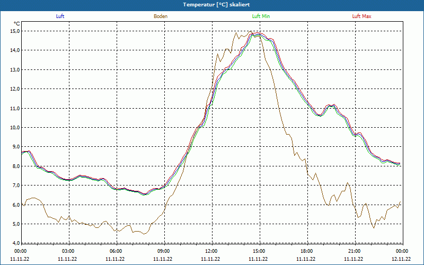Click the '12:00' time axis label
This screenshot has height=265, width=424.
point(210,251)
